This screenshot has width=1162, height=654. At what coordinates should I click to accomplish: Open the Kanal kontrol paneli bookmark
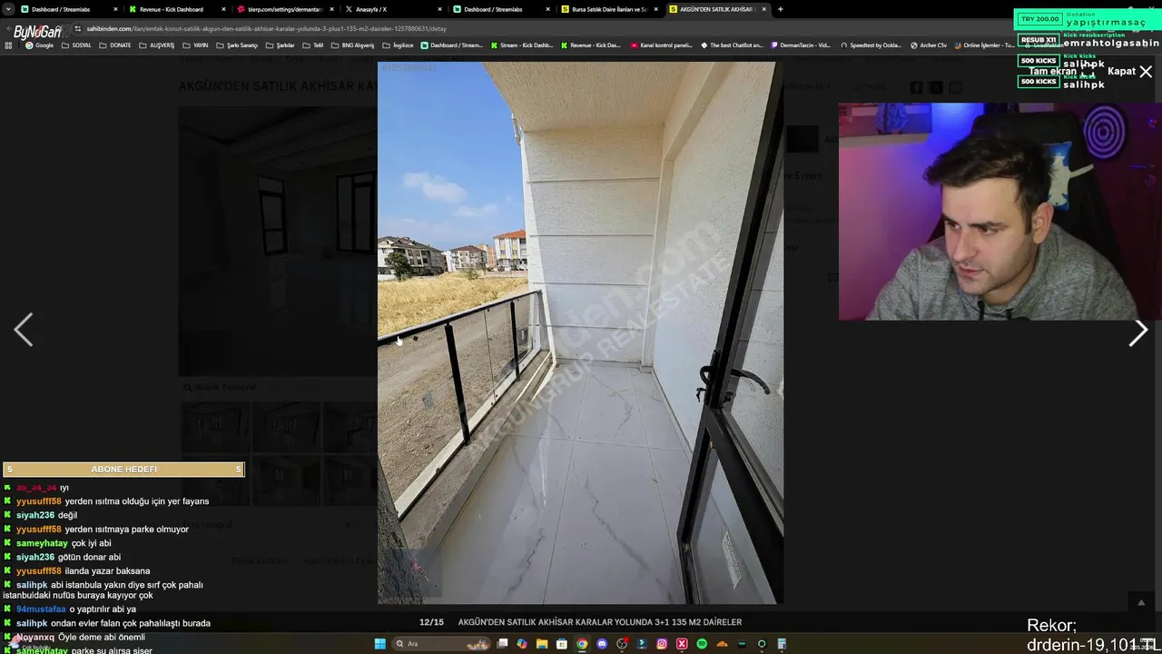(x=661, y=45)
